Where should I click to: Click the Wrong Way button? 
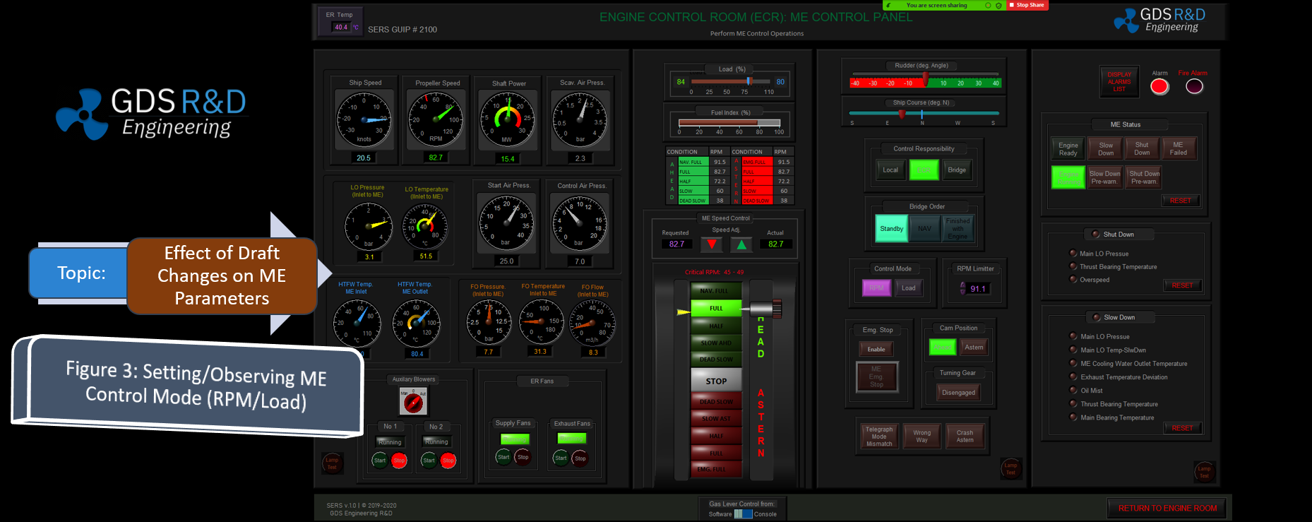point(922,437)
